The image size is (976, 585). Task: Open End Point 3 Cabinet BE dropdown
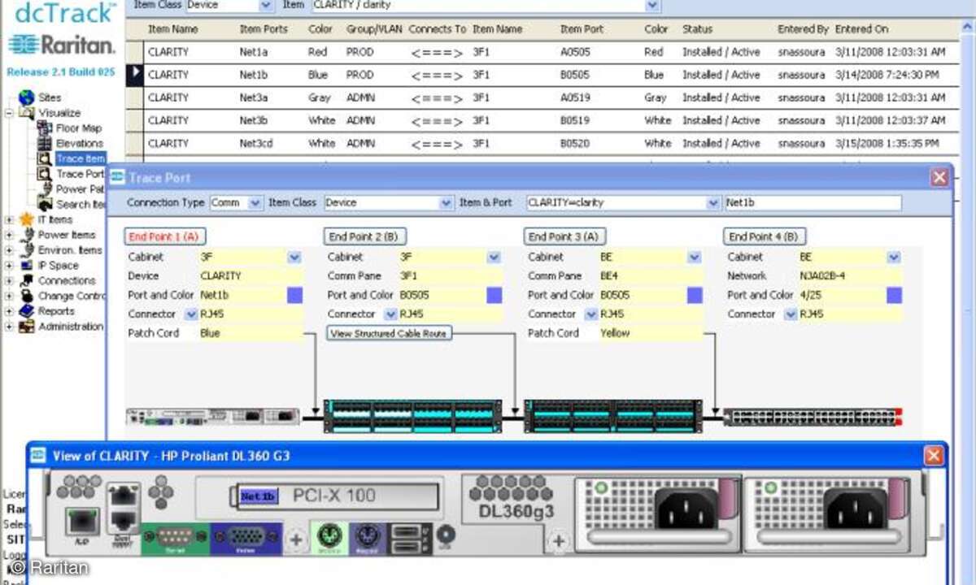click(695, 257)
